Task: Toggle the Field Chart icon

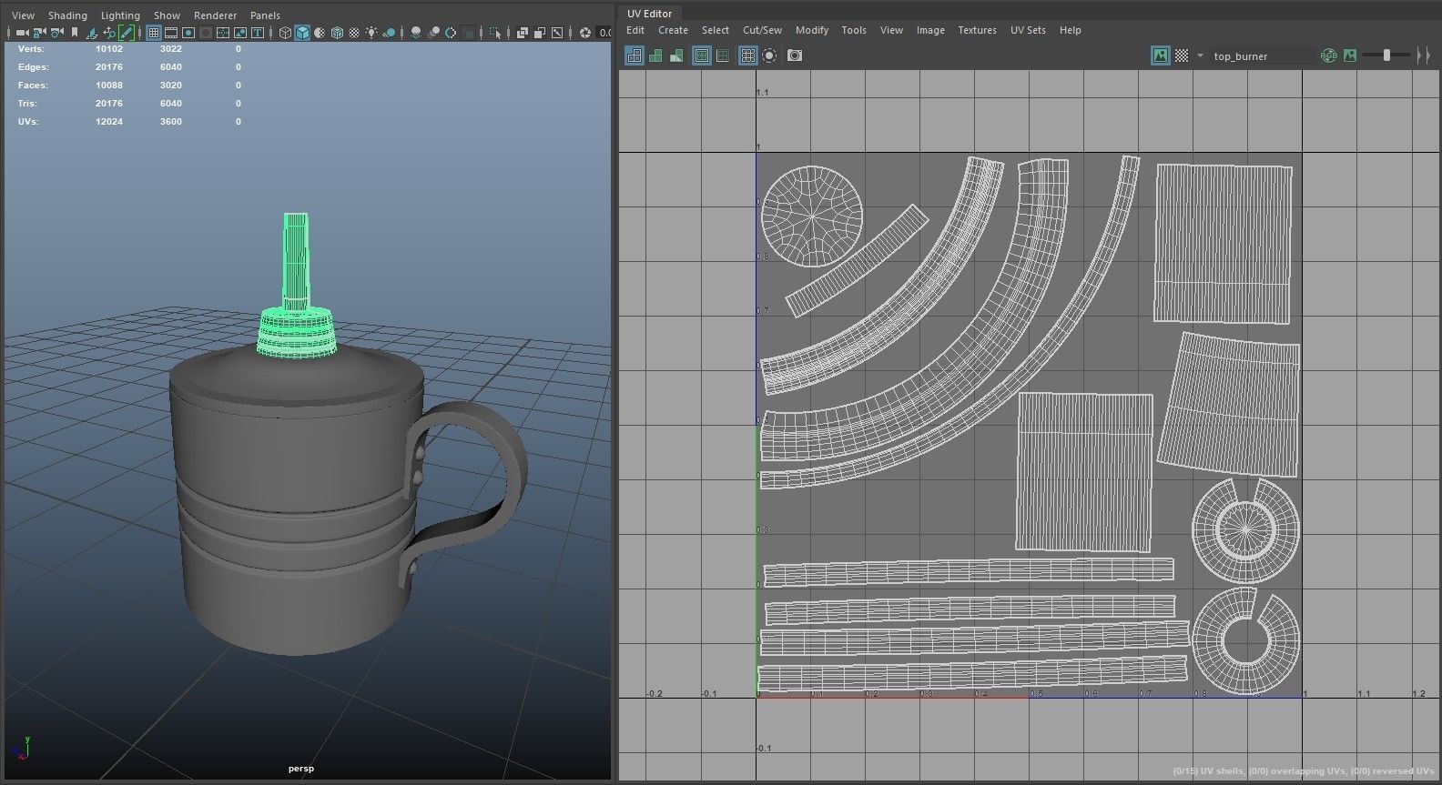Action: click(x=223, y=33)
